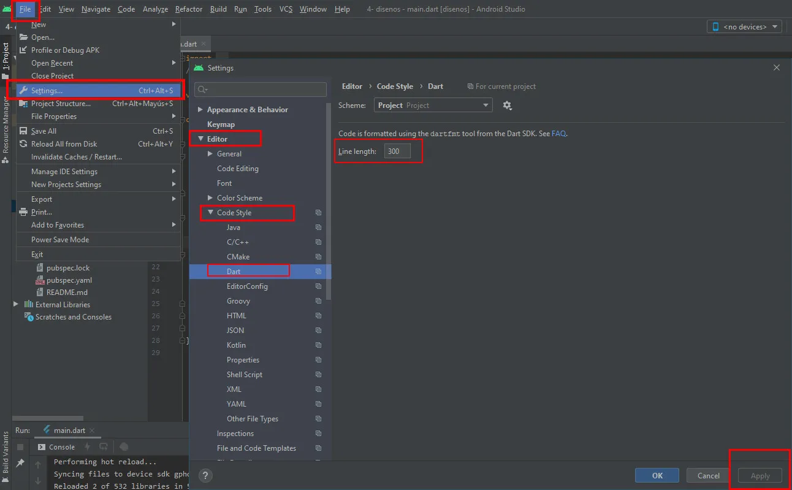Click the Apply button

point(760,475)
